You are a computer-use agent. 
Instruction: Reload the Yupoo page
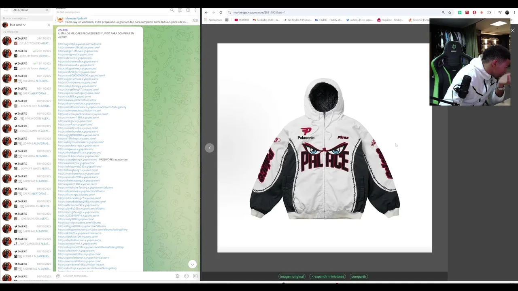221,13
